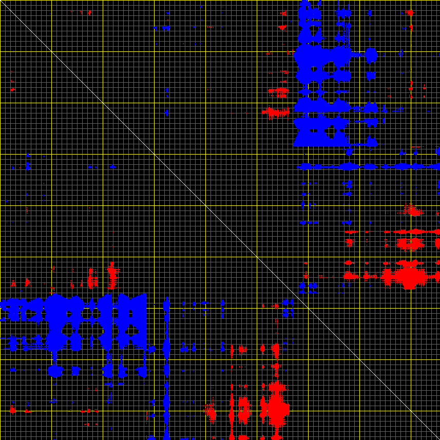
Task: Pick the isolated round blue blob below lower-left cluster
Action: point(55,370)
